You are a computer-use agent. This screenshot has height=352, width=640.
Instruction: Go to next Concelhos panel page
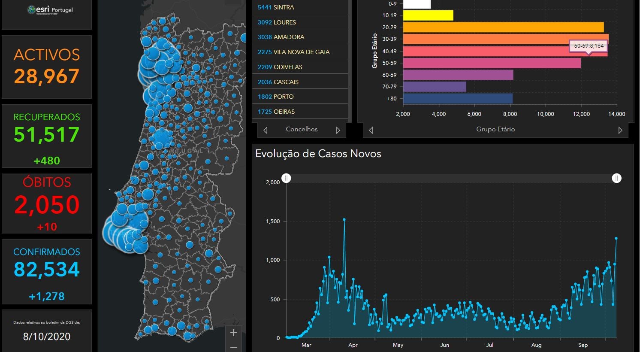coord(338,130)
